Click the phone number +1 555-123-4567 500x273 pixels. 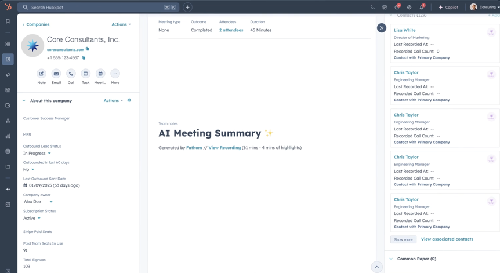(63, 57)
